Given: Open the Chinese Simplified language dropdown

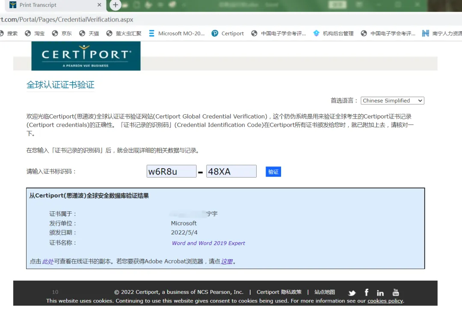Looking at the screenshot, I should (x=392, y=101).
